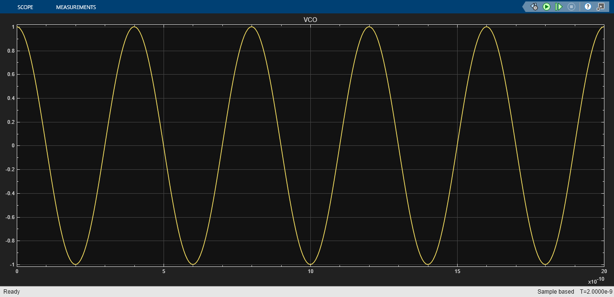The height and width of the screenshot is (297, 614).
Task: Toggle the dock state of the scope
Action: [x=601, y=7]
